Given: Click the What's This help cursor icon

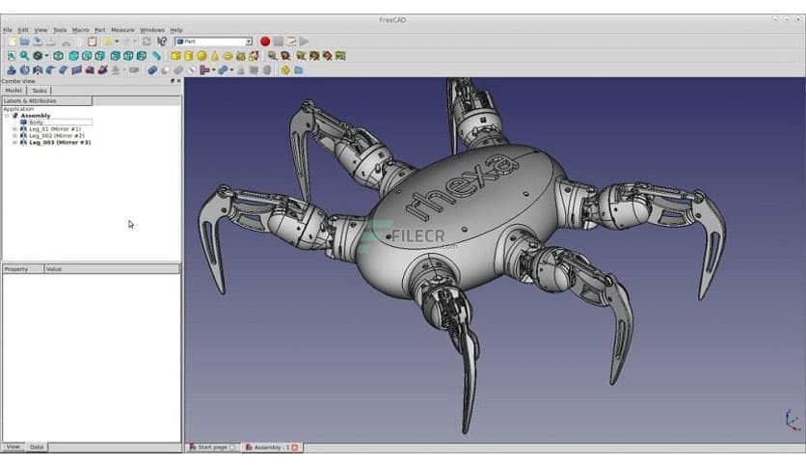Looking at the screenshot, I should click(x=162, y=41).
